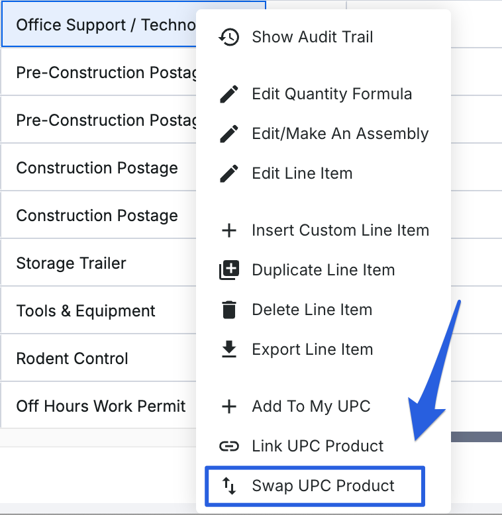The width and height of the screenshot is (502, 515).
Task: Click the chain link icon for Link UPC Product
Action: click(228, 446)
